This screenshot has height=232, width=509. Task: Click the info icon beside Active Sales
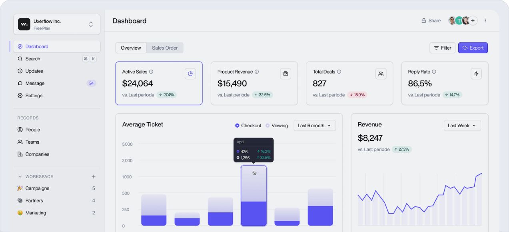151,72
